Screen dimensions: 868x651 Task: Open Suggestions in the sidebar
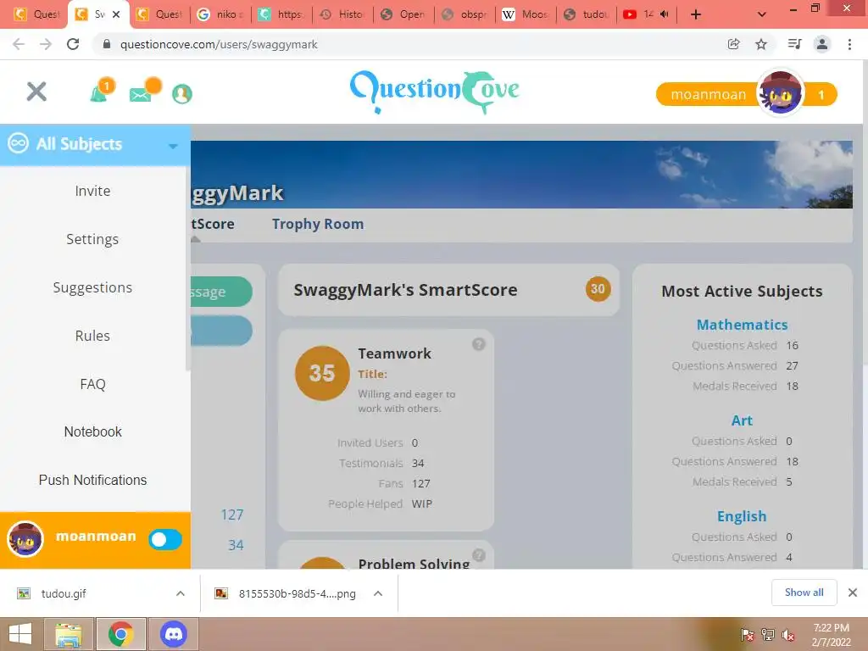point(92,287)
